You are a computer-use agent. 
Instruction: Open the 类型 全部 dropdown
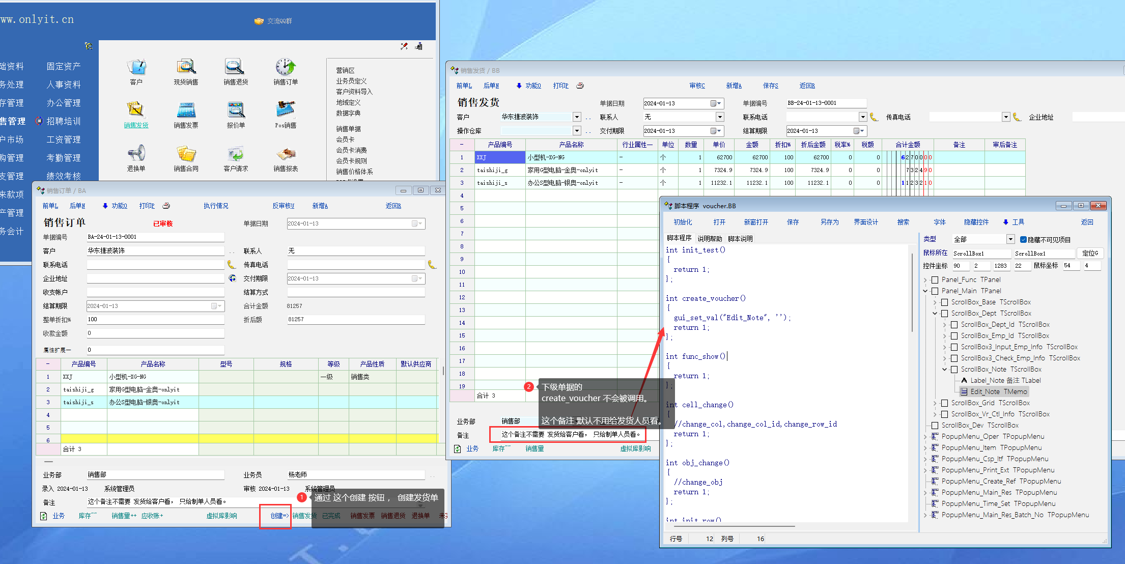pyautogui.click(x=1010, y=239)
